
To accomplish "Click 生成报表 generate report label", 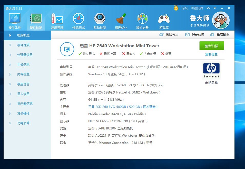I will [223, 34].
